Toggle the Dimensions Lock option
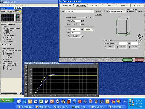145x109 pixels. pos(141,40)
